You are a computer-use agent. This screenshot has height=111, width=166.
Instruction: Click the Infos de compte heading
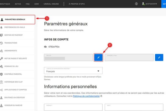pos(56,39)
